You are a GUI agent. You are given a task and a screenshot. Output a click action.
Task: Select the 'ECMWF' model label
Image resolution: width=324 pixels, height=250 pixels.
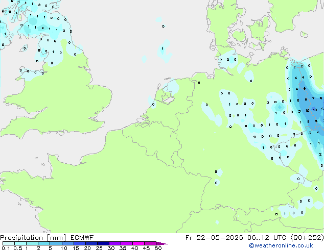coord(82,238)
